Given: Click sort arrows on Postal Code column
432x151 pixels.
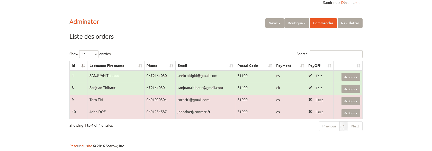Looking at the screenshot, I should tap(270, 66).
